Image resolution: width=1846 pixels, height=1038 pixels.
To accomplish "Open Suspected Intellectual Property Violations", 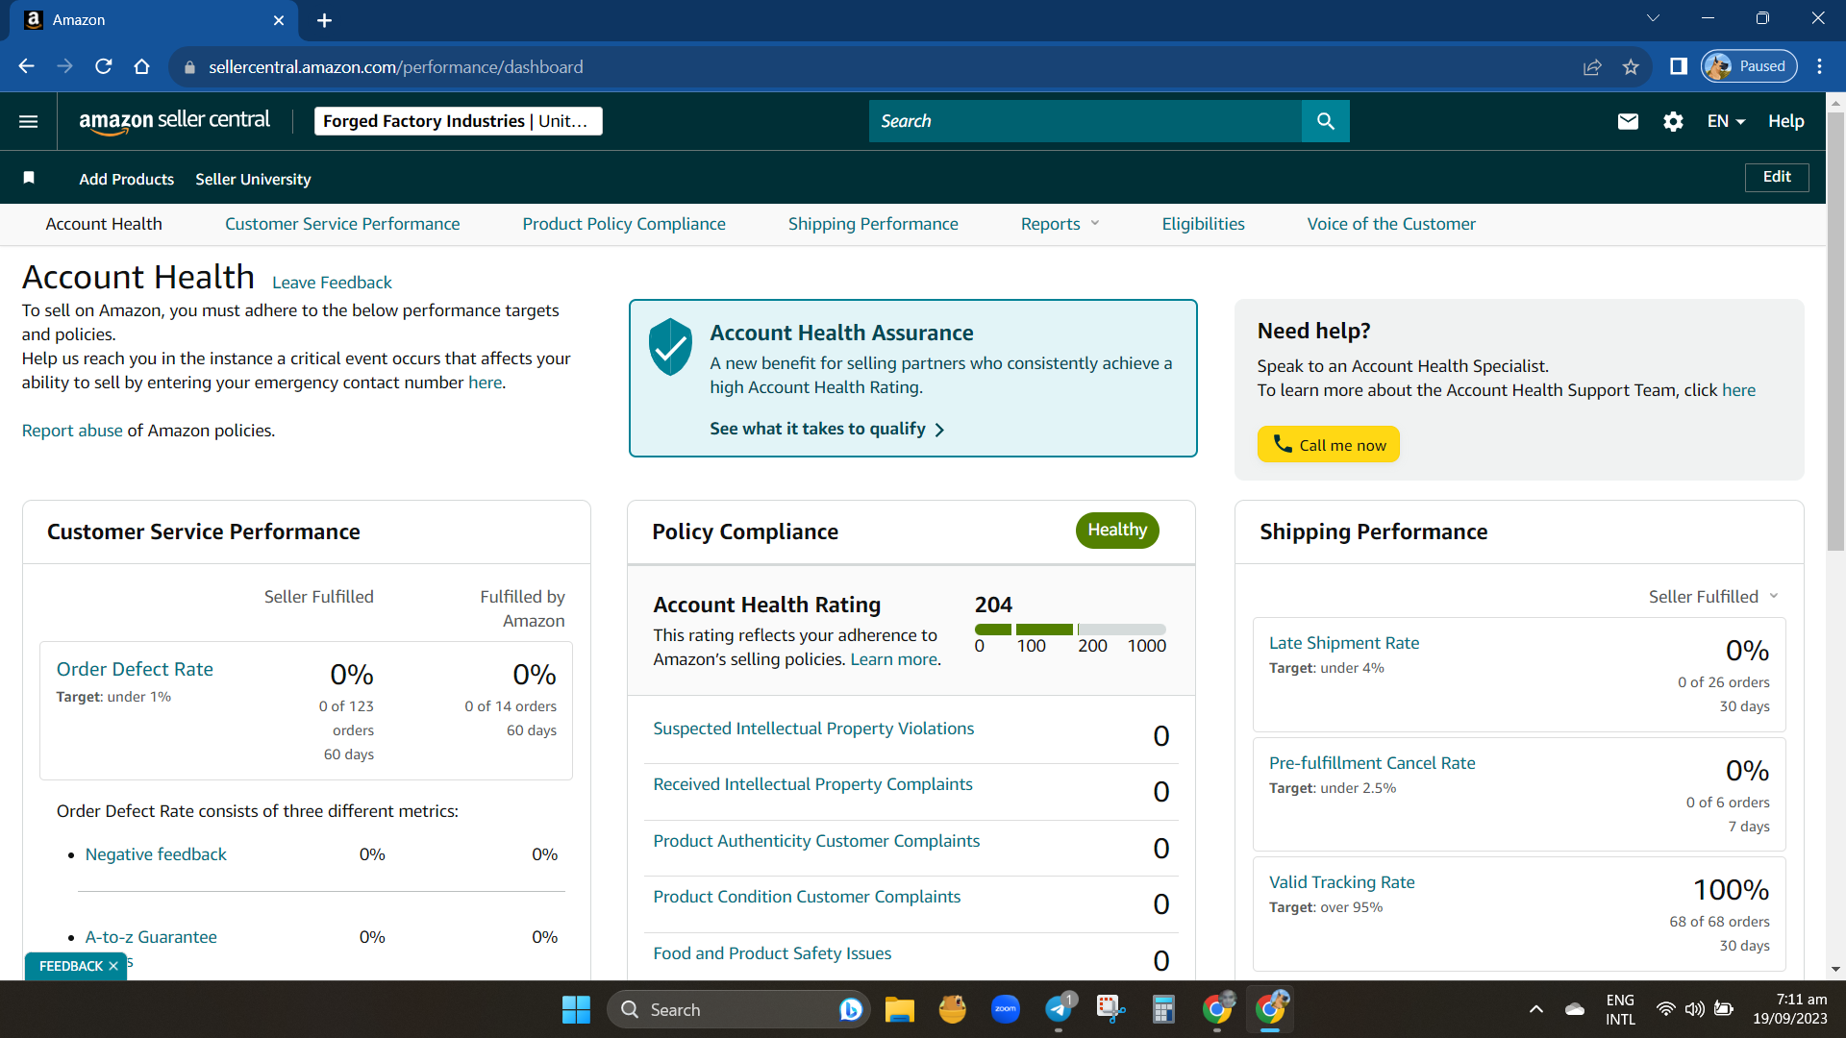I will coord(813,729).
